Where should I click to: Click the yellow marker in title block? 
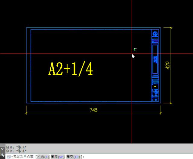pyautogui.click(x=155, y=86)
